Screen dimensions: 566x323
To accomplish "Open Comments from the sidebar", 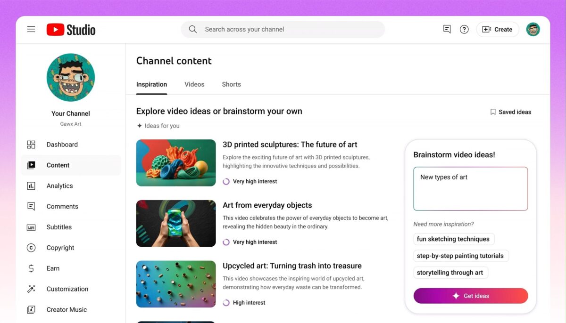I will (71, 206).
